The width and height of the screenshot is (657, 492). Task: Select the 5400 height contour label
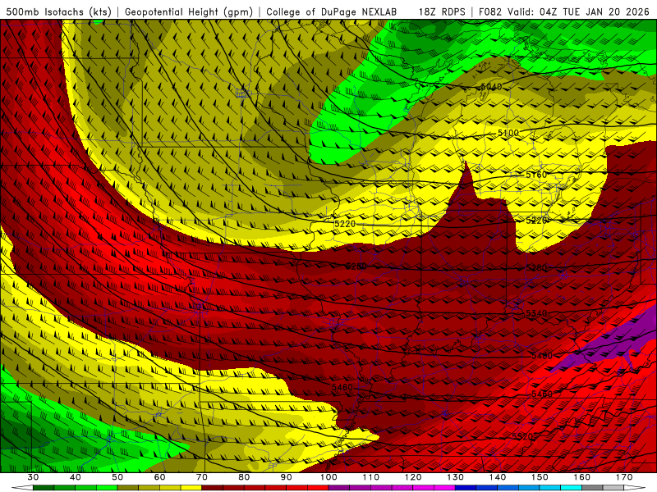542,356
